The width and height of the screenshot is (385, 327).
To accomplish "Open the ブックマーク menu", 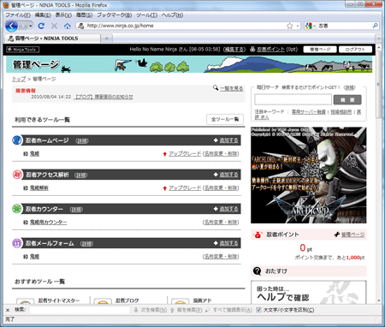I will [114, 15].
